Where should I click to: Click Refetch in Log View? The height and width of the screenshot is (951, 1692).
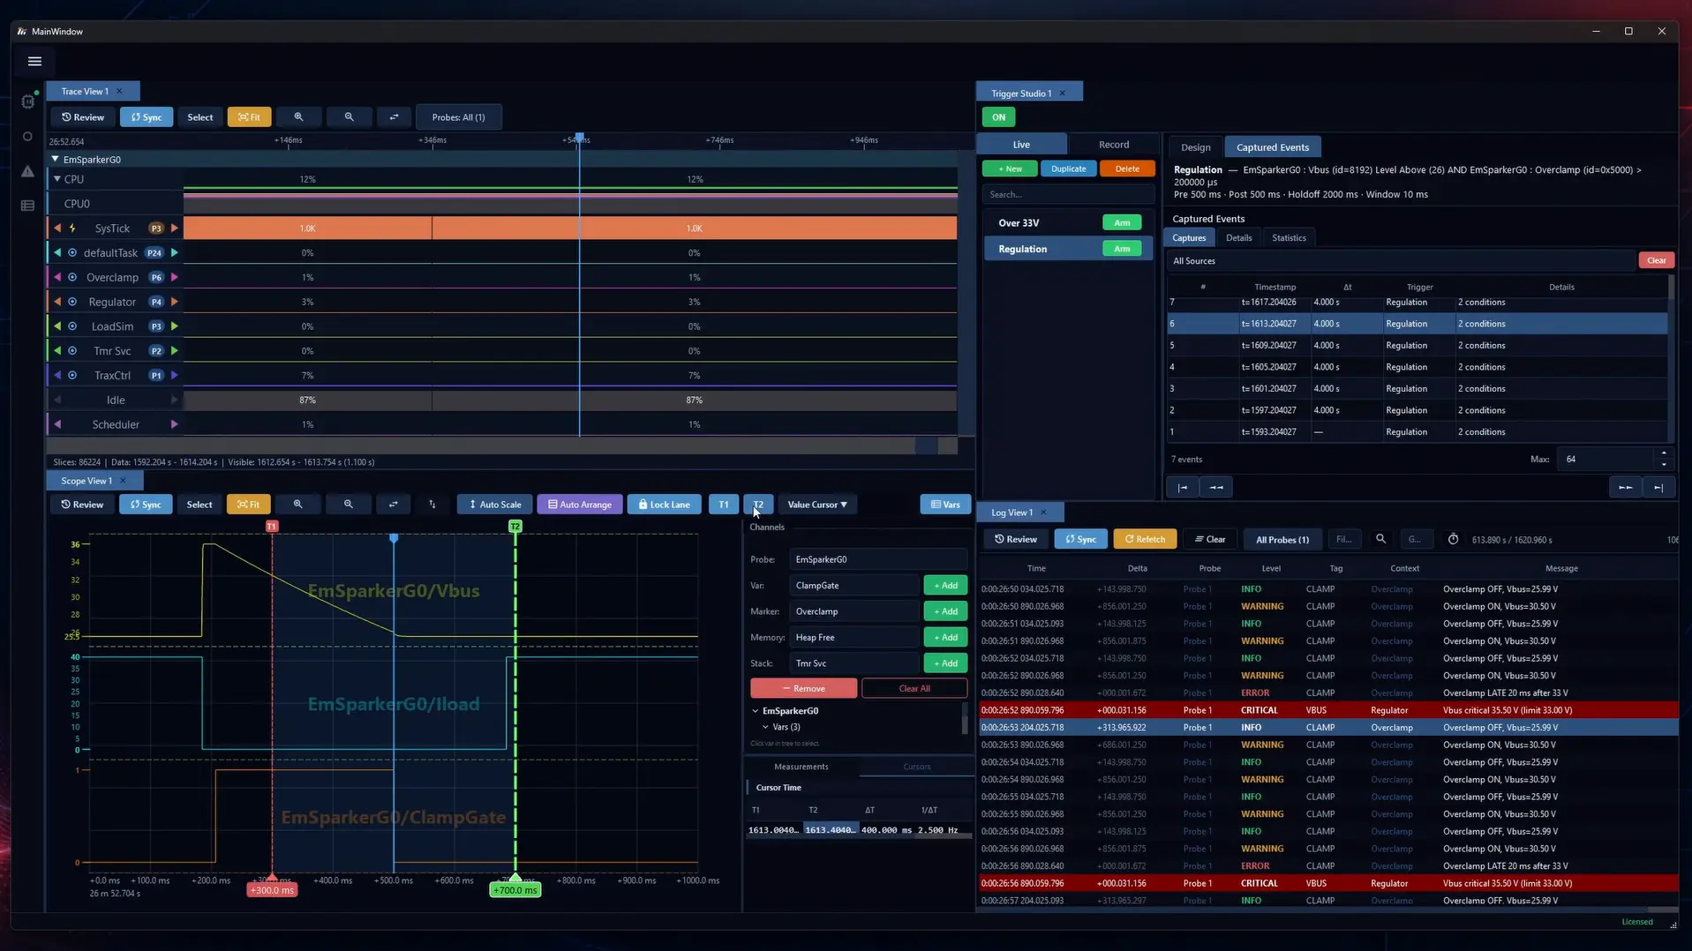pyautogui.click(x=1145, y=539)
